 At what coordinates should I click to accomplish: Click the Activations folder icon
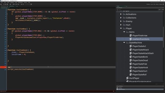[x=124, y=14]
